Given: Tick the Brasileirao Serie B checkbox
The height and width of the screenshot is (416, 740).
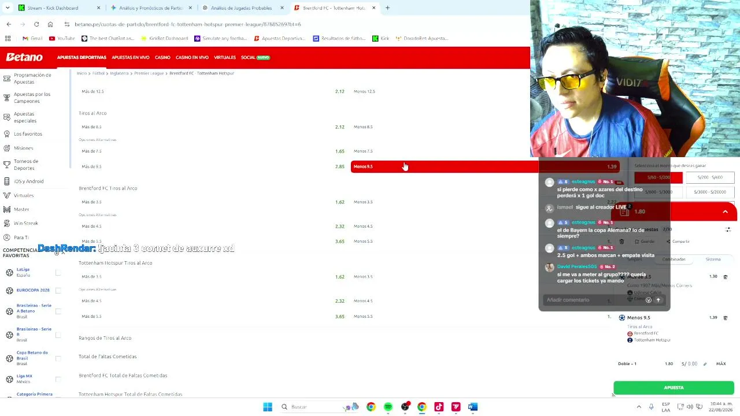Looking at the screenshot, I should coord(58,335).
